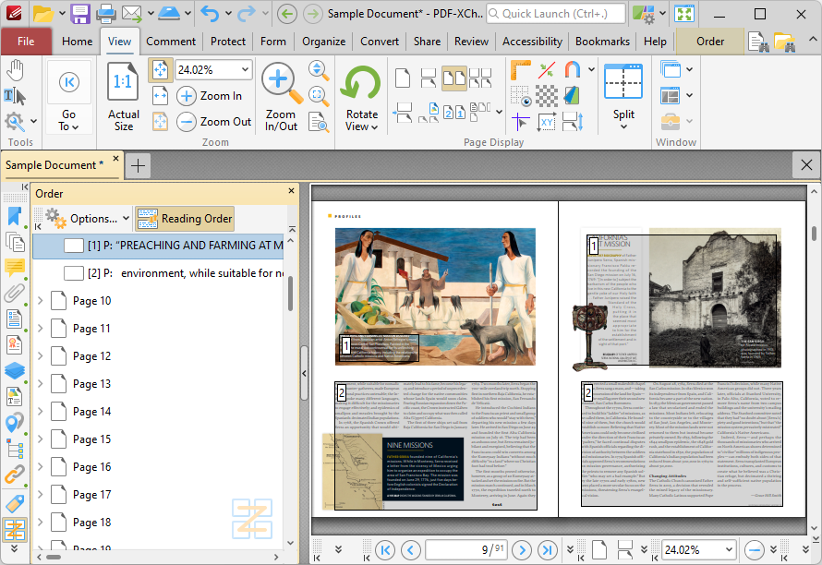Expand Page 11 in Order tree

pos(41,328)
